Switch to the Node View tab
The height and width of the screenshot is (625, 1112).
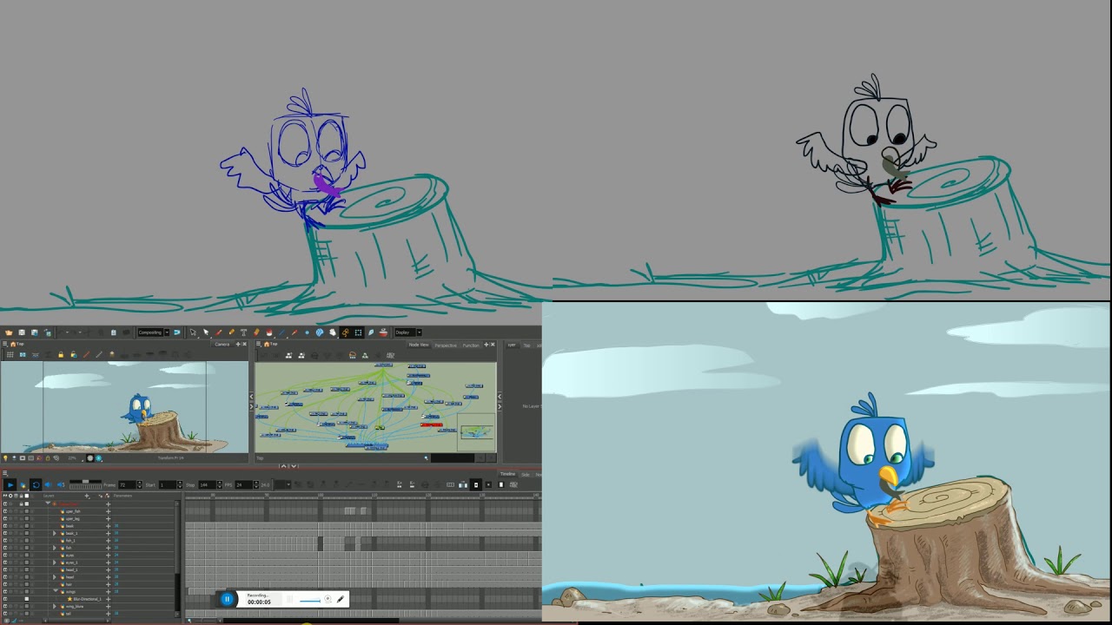click(419, 345)
